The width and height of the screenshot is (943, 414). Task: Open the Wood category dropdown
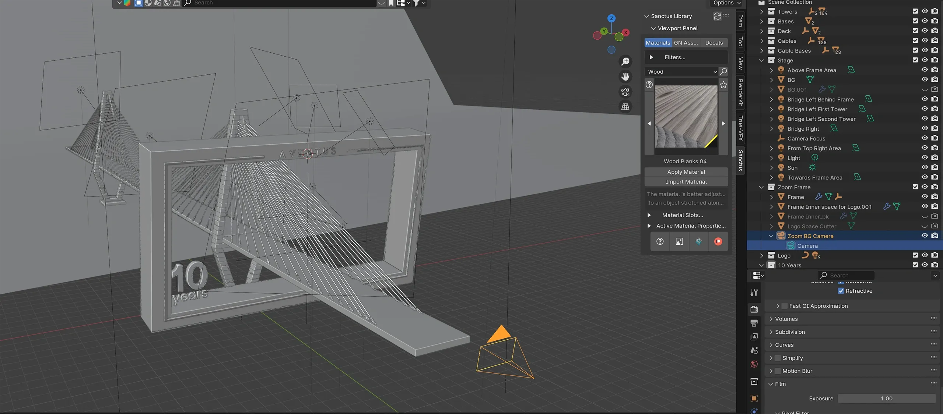pyautogui.click(x=681, y=71)
